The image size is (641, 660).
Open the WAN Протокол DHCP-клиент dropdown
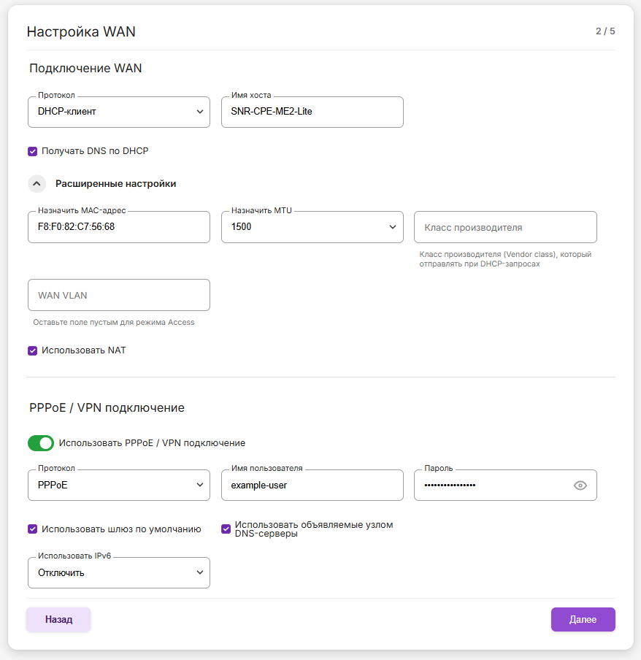pos(119,112)
